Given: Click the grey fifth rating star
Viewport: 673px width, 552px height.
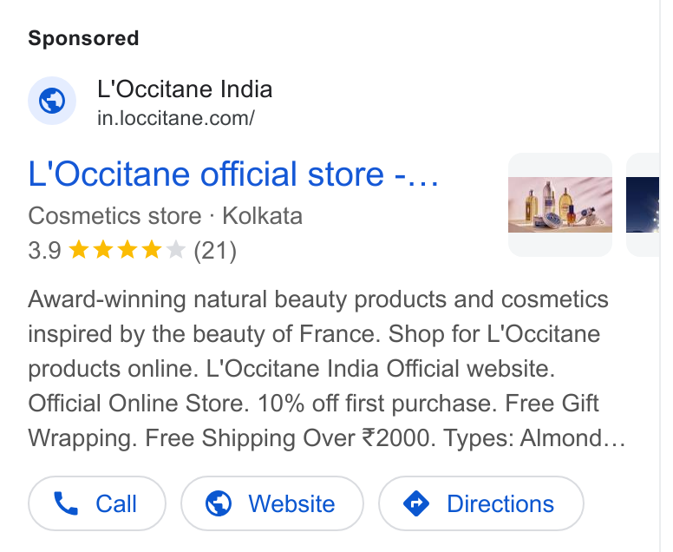Looking at the screenshot, I should 175,250.
